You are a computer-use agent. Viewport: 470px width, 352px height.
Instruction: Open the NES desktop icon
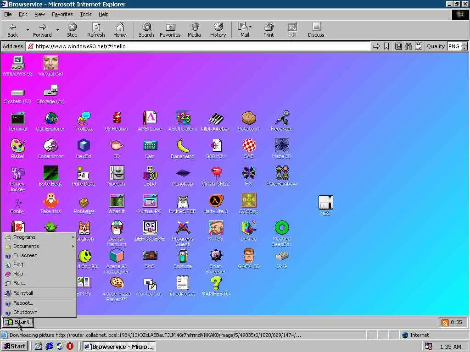[325, 206]
